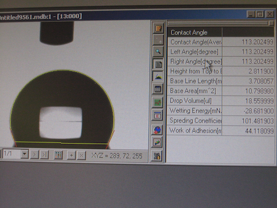The image size is (277, 208).
Task: Select the Base Area[mm^2] row label
Action: (x=193, y=91)
